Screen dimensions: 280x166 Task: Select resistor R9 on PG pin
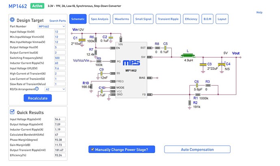(99, 61)
